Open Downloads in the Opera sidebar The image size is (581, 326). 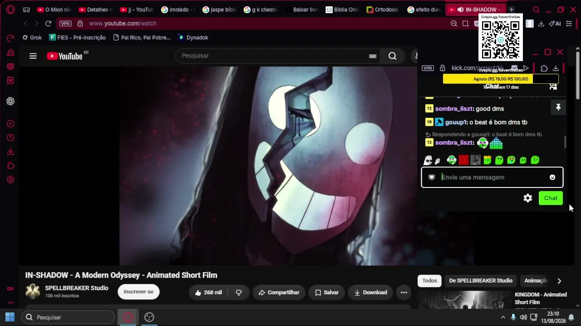10,152
